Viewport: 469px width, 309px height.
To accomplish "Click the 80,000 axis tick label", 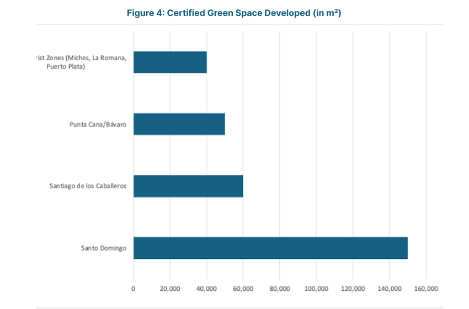I will coord(280,289).
